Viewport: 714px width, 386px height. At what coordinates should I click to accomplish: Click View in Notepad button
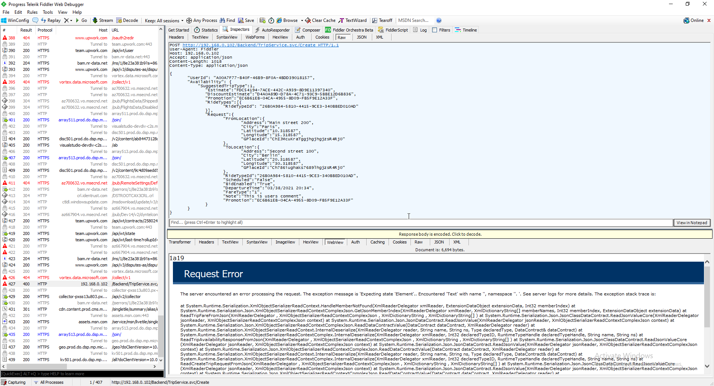point(692,223)
